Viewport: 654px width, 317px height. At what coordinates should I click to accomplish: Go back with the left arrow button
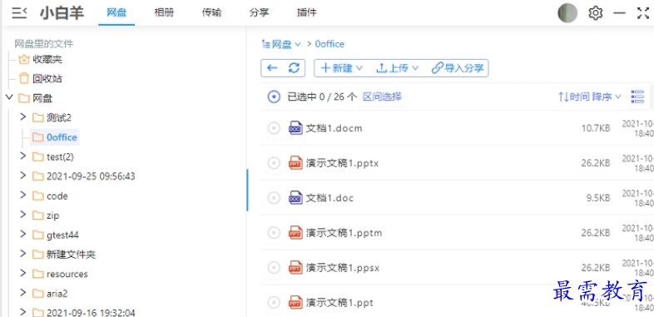272,68
